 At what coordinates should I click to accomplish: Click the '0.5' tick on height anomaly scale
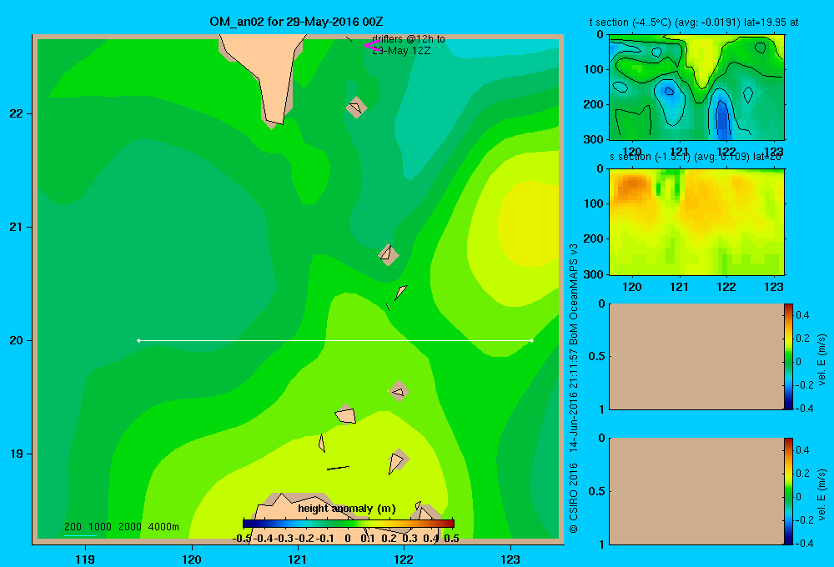451,539
